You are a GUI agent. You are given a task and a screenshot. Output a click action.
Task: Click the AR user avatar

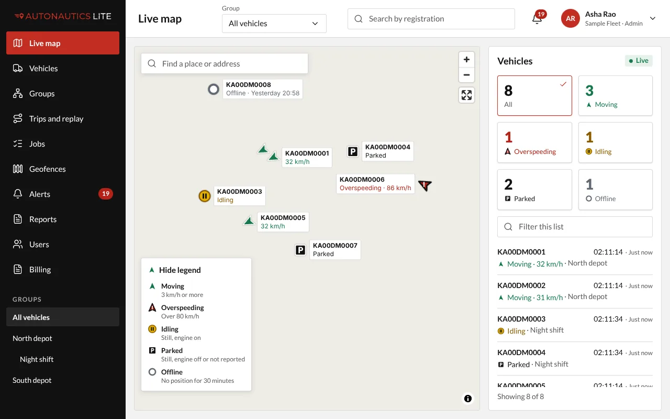point(571,19)
